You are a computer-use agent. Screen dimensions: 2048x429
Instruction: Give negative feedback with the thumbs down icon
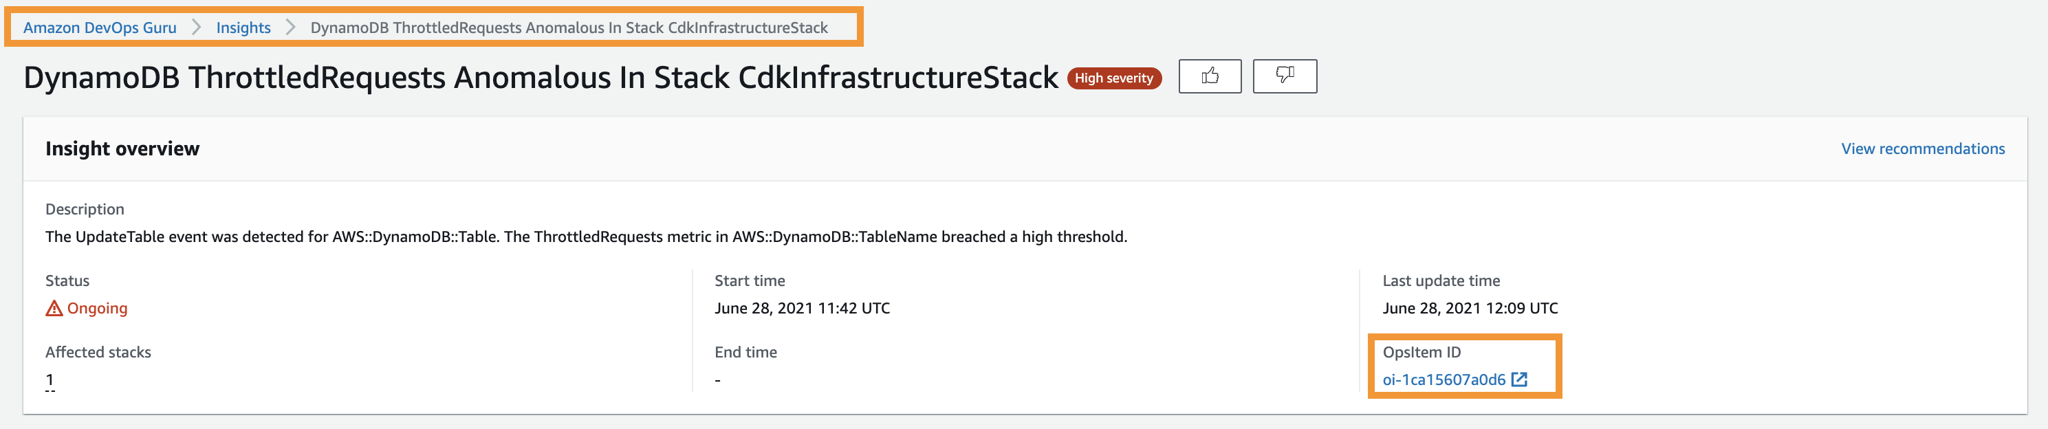coord(1285,76)
